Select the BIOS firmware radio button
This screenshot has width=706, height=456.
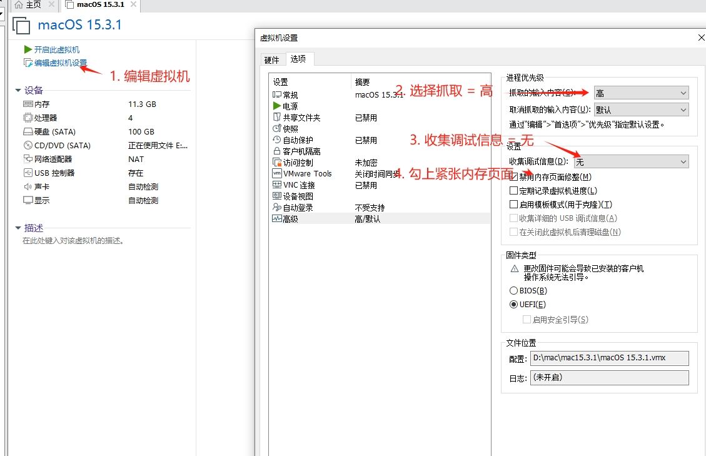514,290
